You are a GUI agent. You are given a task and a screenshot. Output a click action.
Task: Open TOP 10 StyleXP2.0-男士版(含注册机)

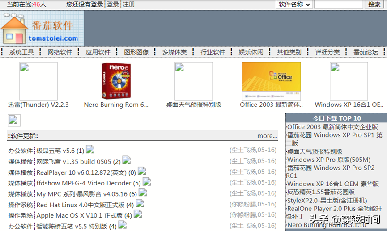[x=327, y=201]
